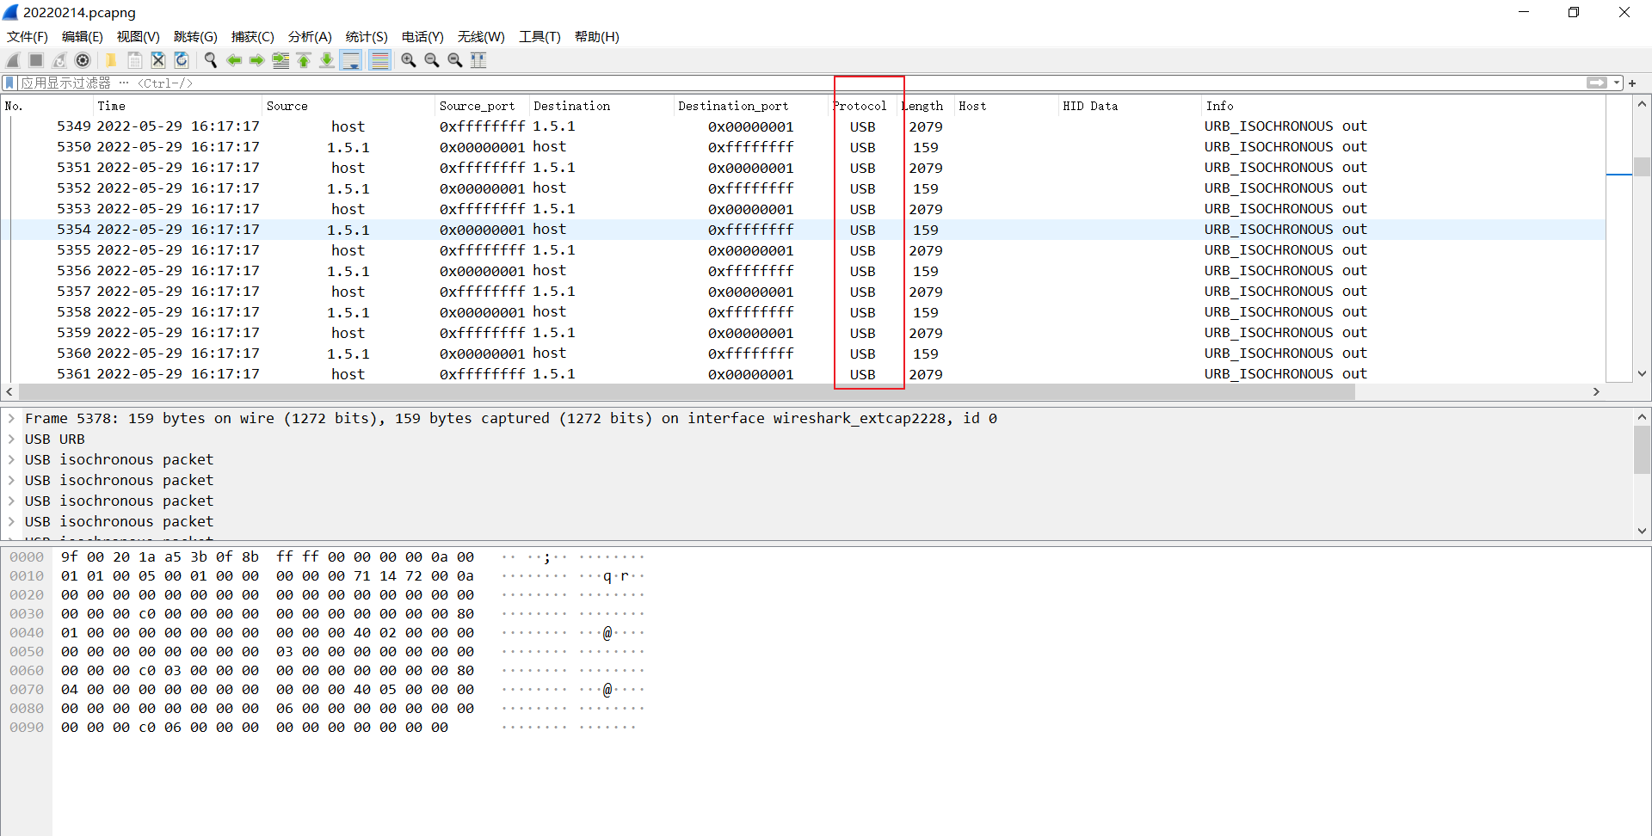Toggle automatic scrolling during live capture

(x=351, y=60)
